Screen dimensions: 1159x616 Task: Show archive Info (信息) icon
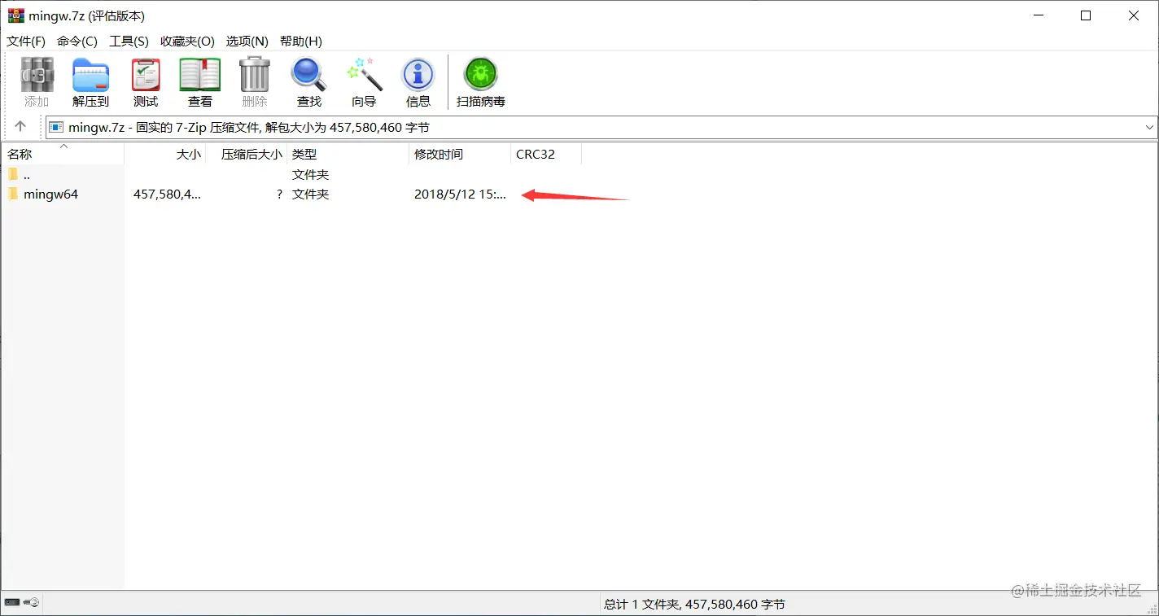click(418, 81)
